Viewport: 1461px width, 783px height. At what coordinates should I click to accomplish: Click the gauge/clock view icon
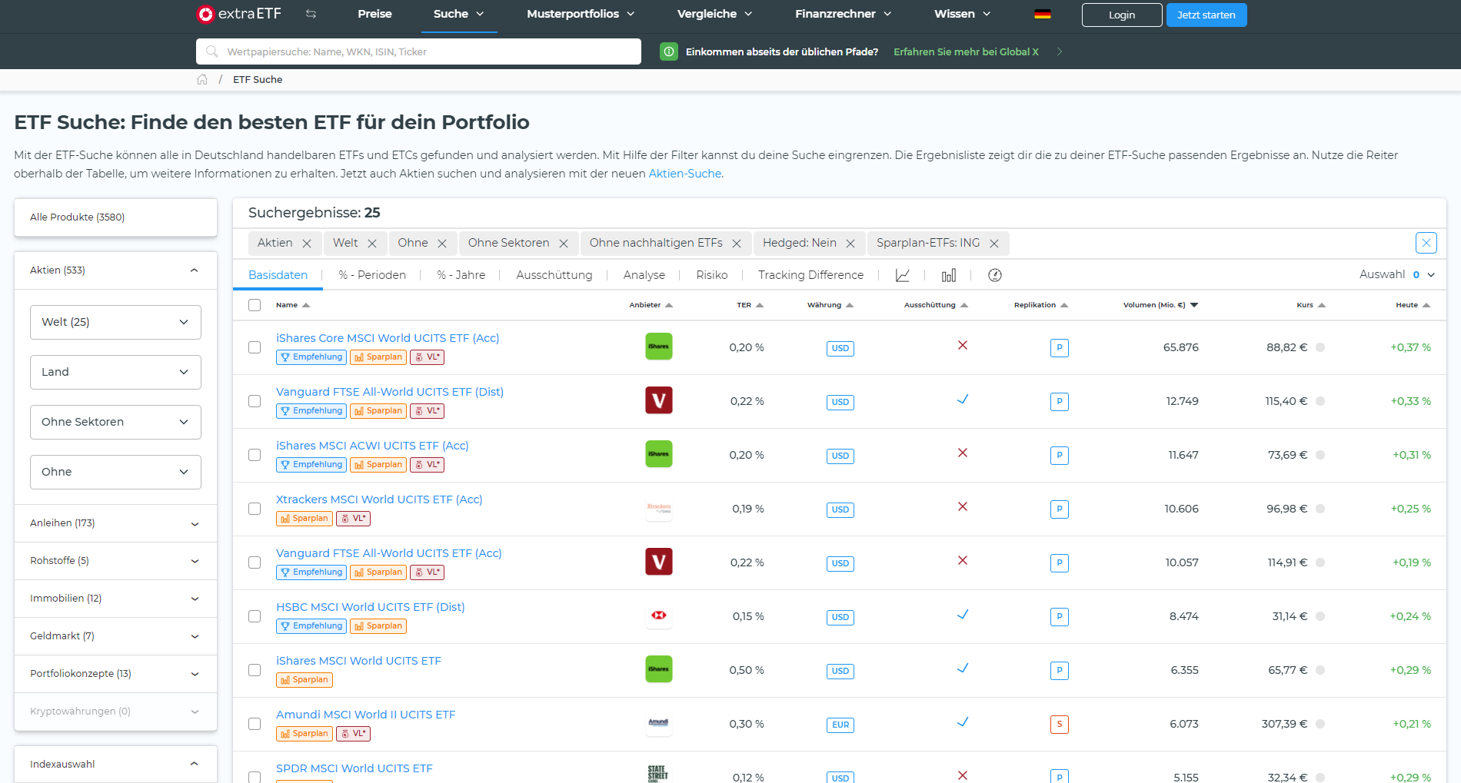[994, 275]
